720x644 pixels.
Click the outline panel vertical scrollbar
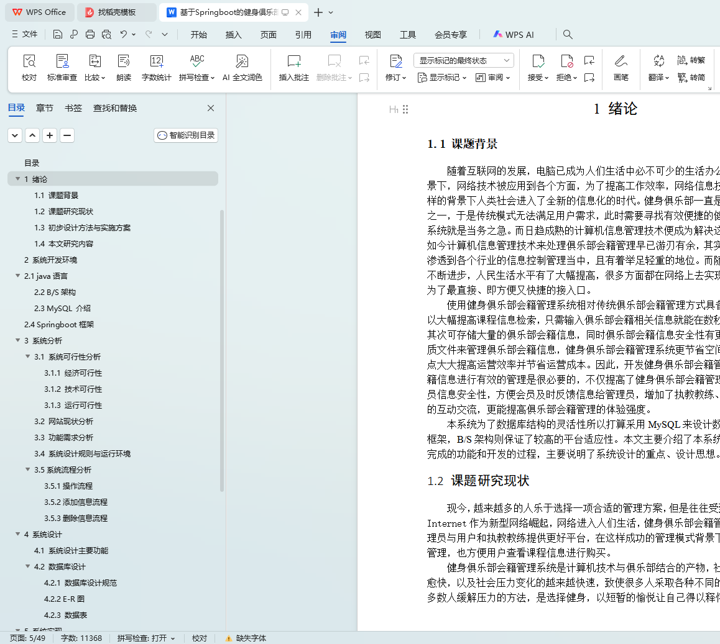[x=222, y=350]
